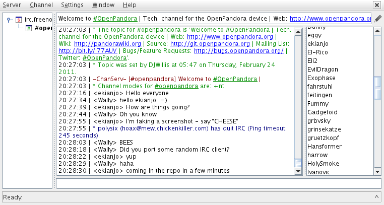Open http://git.openpandora.org source link
384x205 pixels.
pyautogui.click(x=210, y=43)
